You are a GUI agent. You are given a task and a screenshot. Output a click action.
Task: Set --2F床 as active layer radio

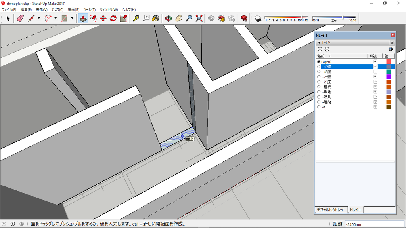tap(319, 82)
